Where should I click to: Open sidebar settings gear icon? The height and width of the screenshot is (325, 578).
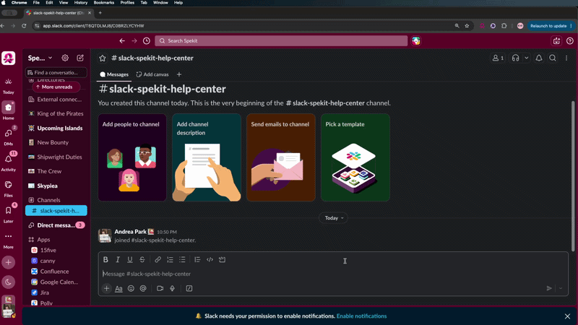coord(65,58)
